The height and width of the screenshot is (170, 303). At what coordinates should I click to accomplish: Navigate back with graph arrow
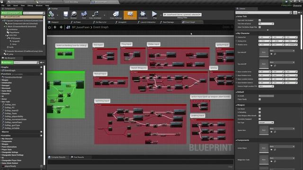[55, 27]
